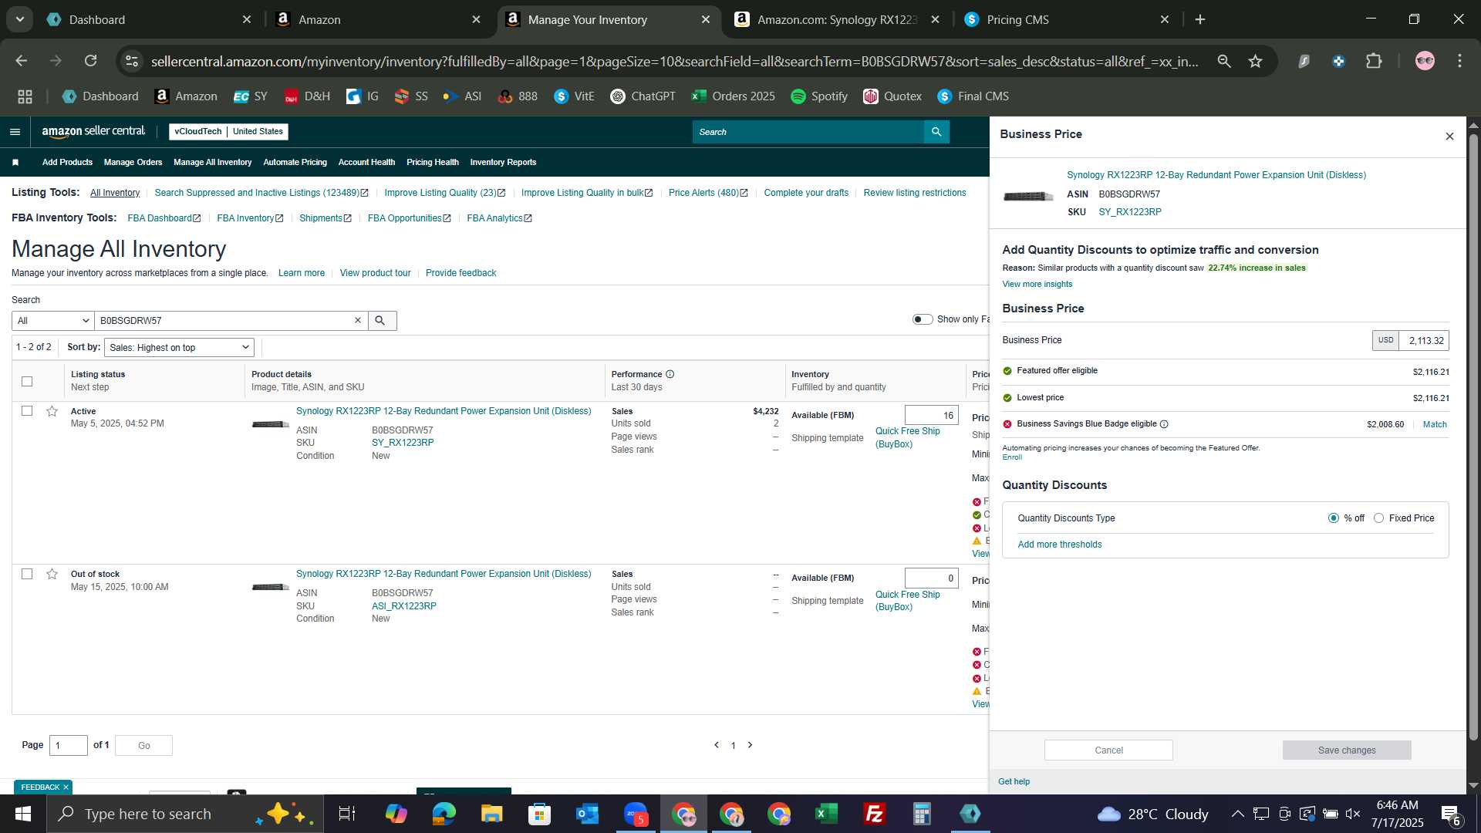
Task: Edit the Business Price input field
Action: coord(1424,341)
